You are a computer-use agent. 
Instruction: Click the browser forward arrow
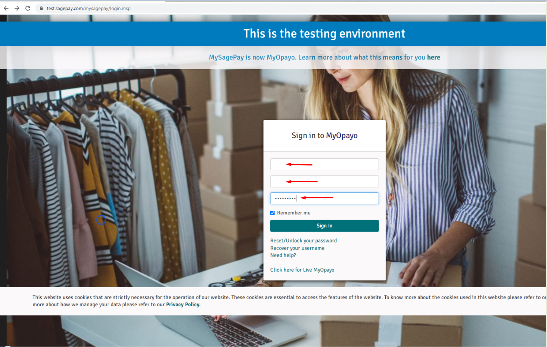click(x=17, y=8)
